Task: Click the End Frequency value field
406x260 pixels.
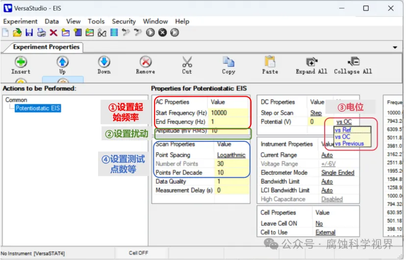Action: 229,122
